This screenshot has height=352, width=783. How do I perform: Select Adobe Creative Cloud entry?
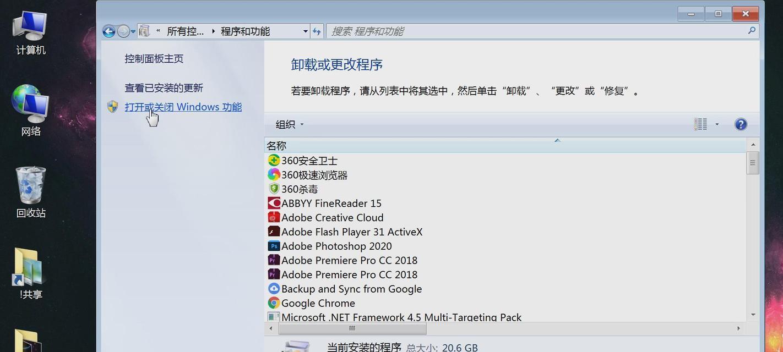click(333, 218)
